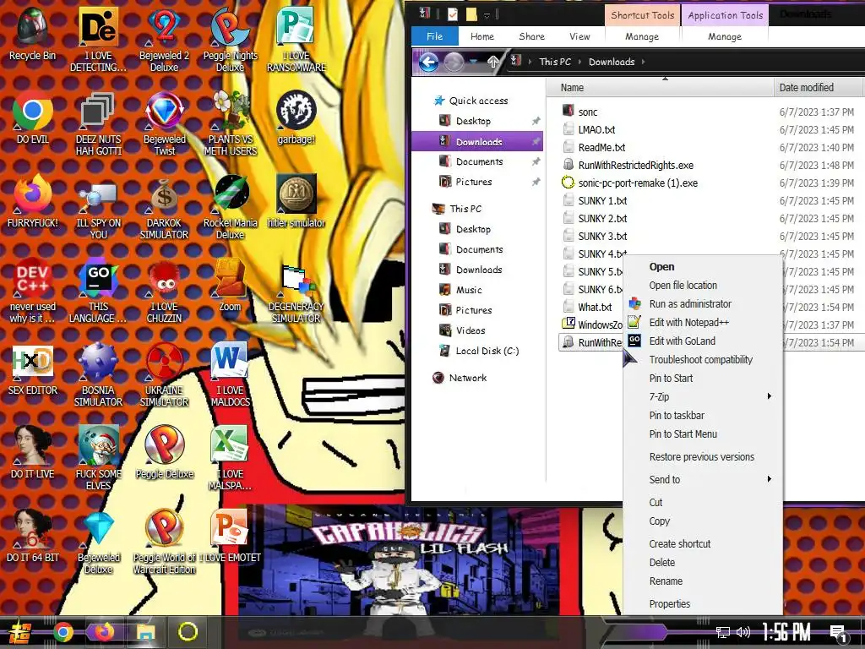Switch to the Home ribbon tab

(482, 36)
